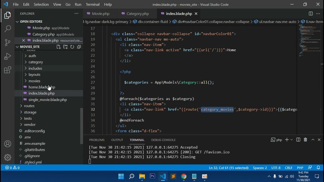Click the errors and warnings count in status bar
Image resolution: width=324 pixels, height=182 pixels.
pyautogui.click(x=12, y=168)
